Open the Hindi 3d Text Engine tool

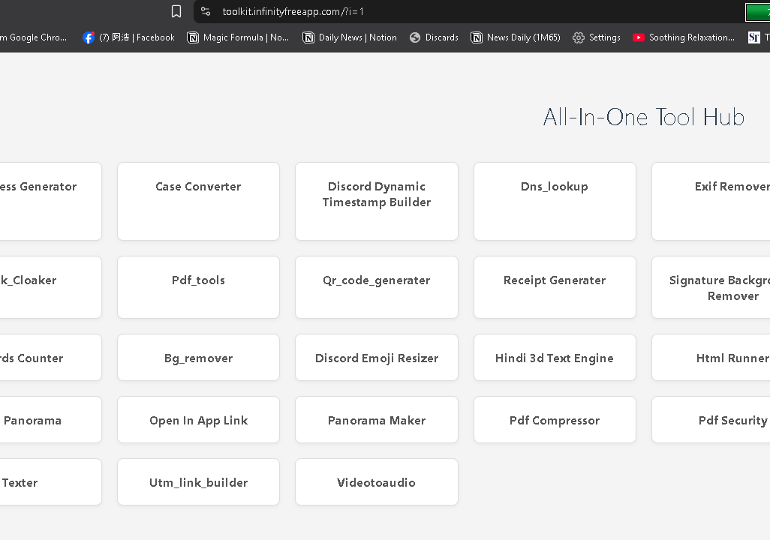555,358
